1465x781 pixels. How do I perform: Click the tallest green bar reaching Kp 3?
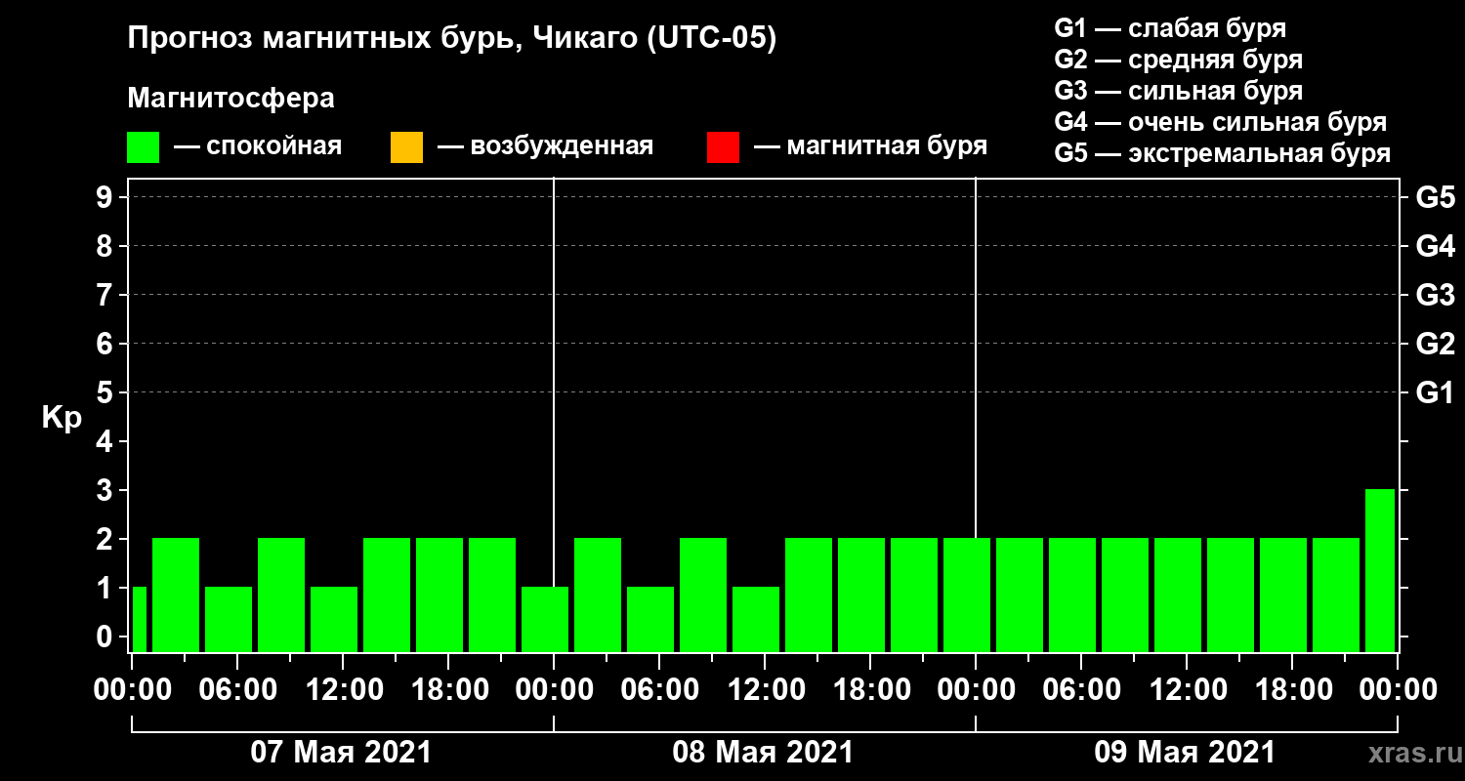[x=1380, y=570]
